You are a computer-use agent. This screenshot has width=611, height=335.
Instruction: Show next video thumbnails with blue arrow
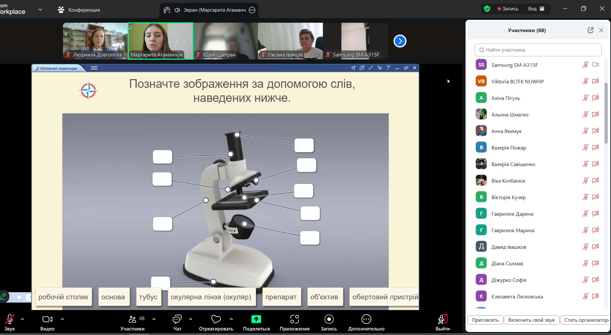pyautogui.click(x=400, y=41)
